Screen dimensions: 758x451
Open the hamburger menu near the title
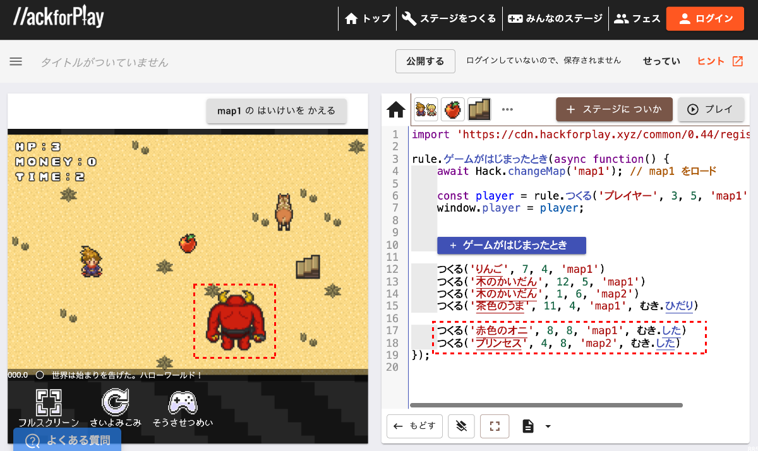tap(16, 61)
